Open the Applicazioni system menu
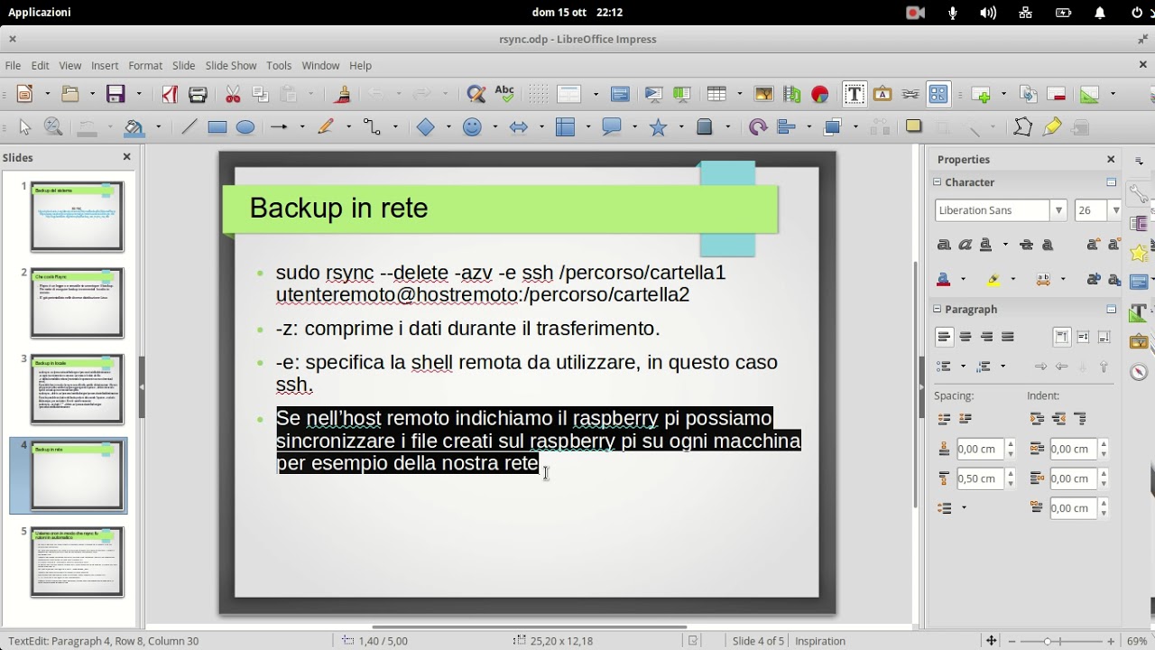The height and width of the screenshot is (650, 1155). coord(40,13)
